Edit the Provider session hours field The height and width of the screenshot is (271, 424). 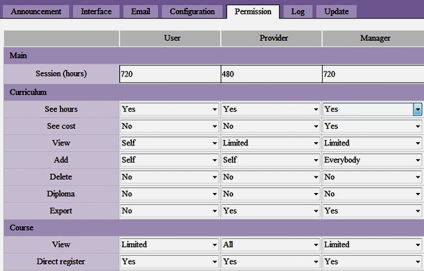[x=271, y=75]
